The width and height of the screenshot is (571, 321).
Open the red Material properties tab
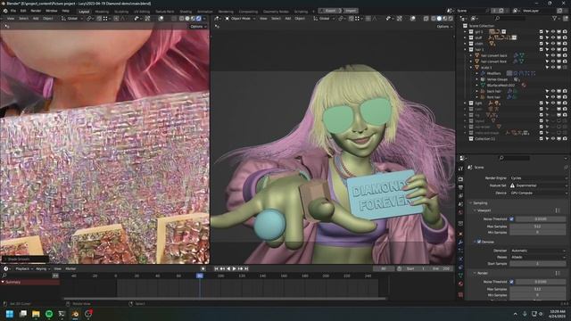(460, 284)
